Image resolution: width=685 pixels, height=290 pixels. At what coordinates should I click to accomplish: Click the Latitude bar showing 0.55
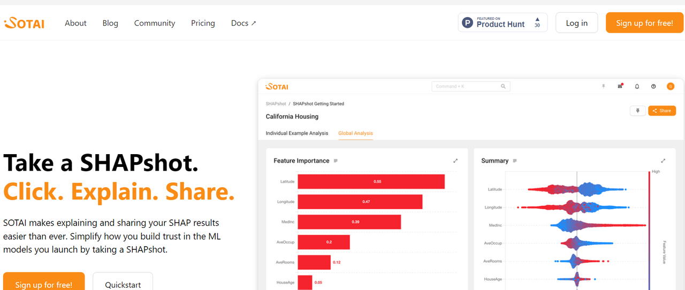click(371, 181)
